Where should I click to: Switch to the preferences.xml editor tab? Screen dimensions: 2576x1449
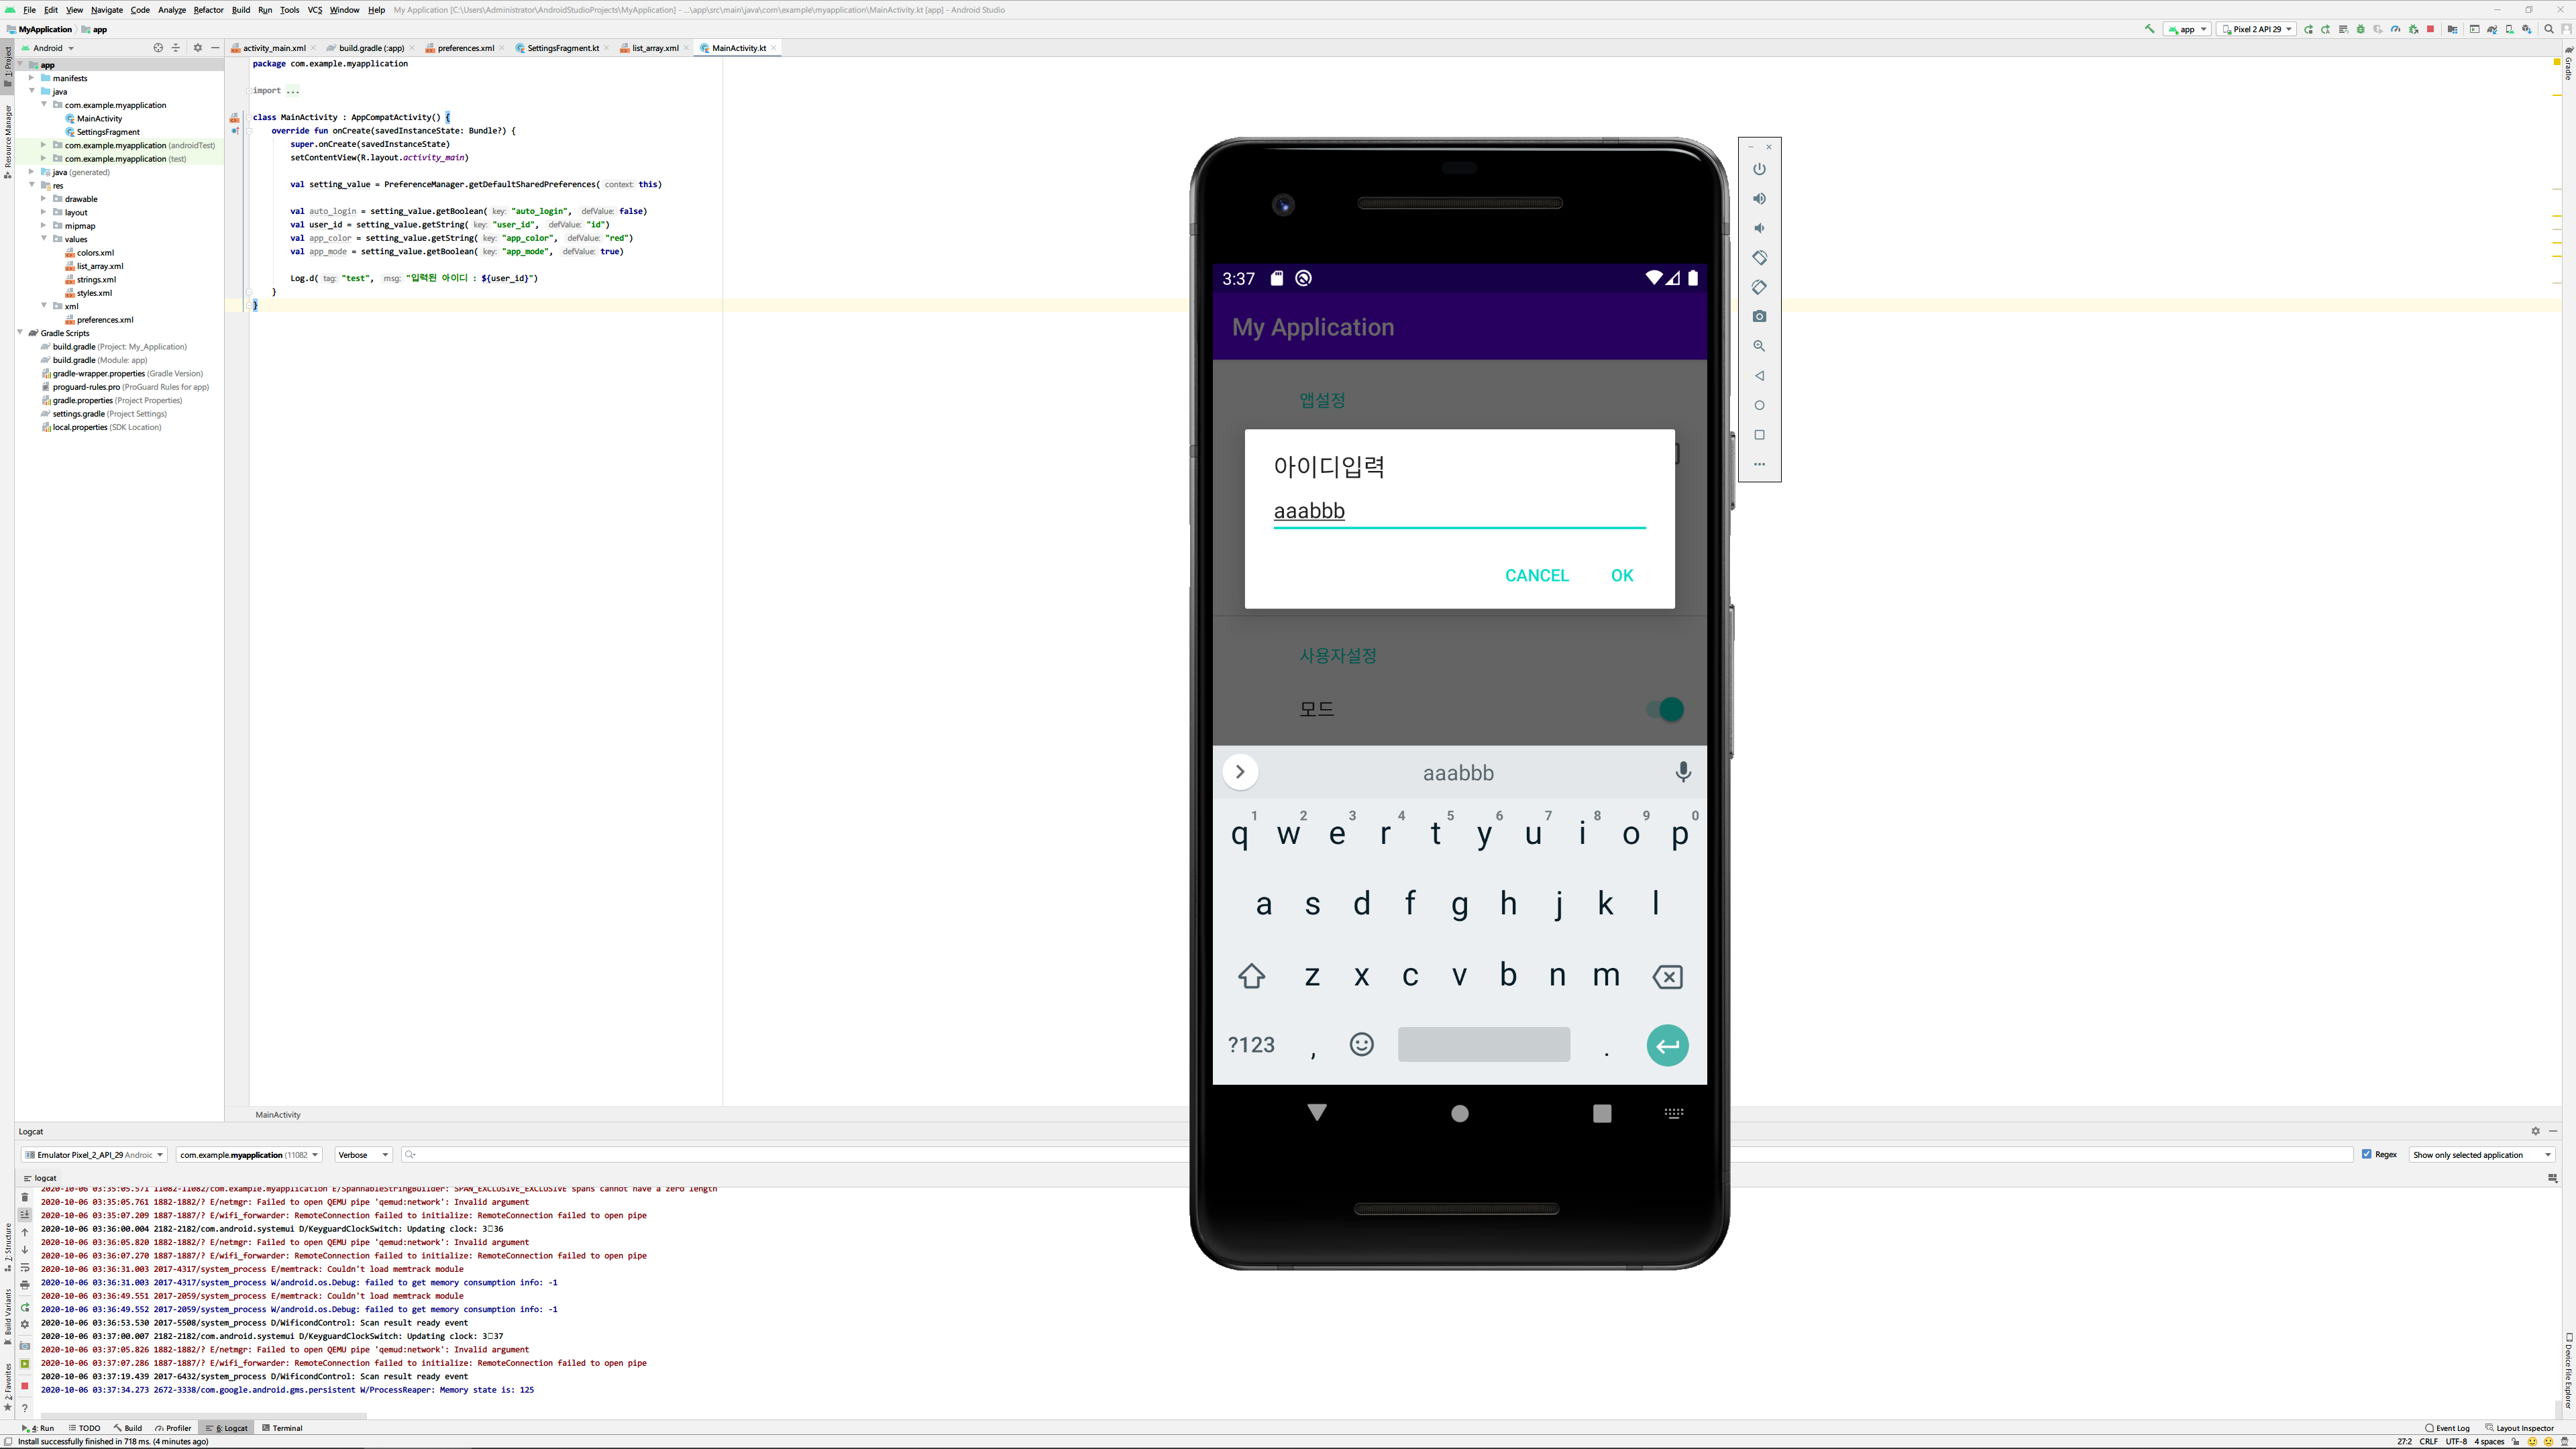tap(465, 48)
